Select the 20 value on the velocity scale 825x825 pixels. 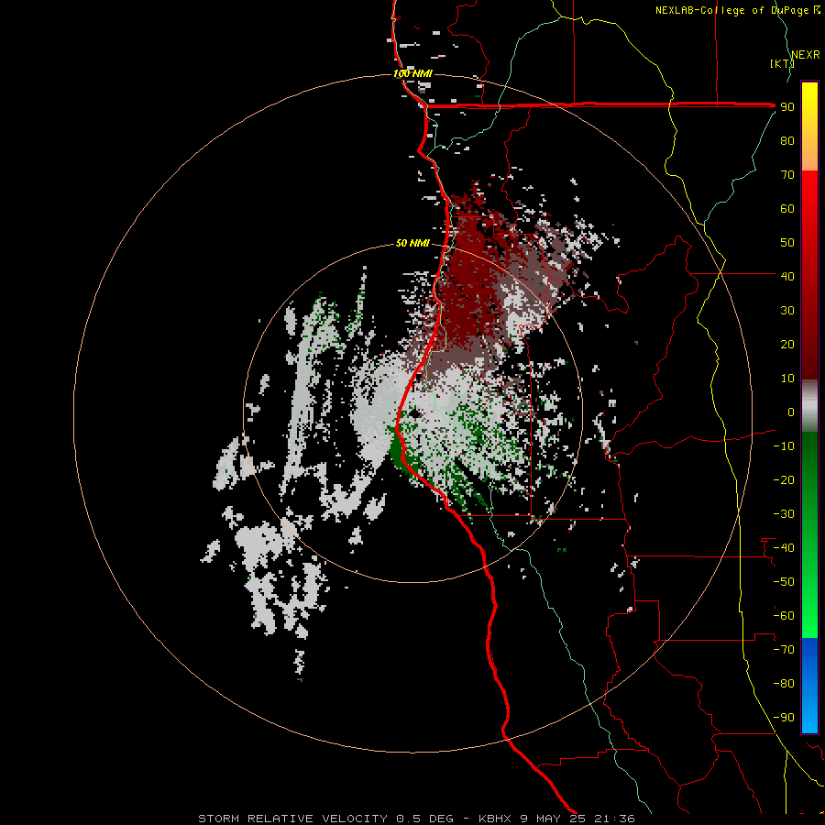tap(787, 344)
